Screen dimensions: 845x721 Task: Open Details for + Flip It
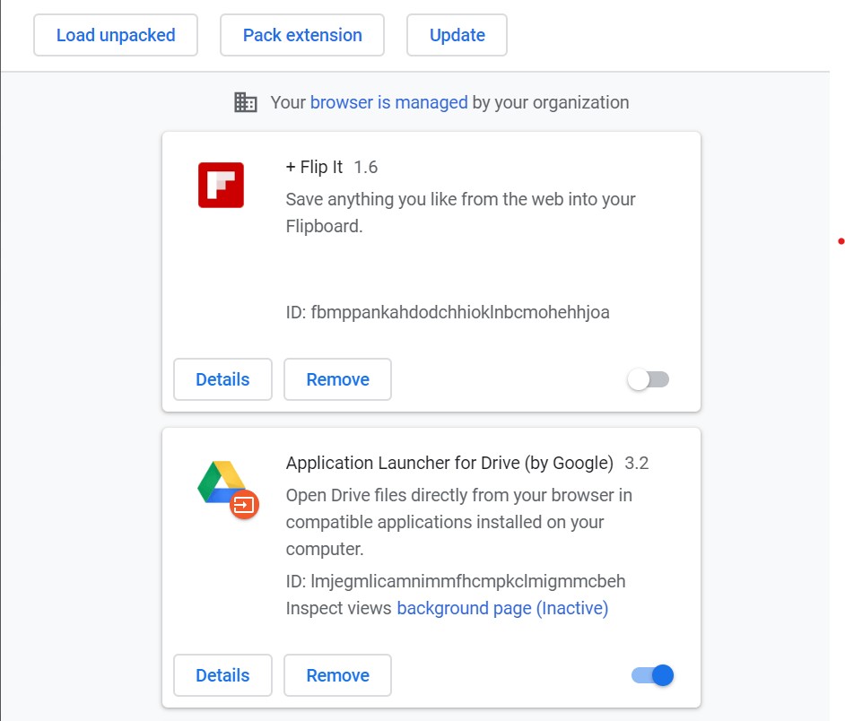[222, 379]
